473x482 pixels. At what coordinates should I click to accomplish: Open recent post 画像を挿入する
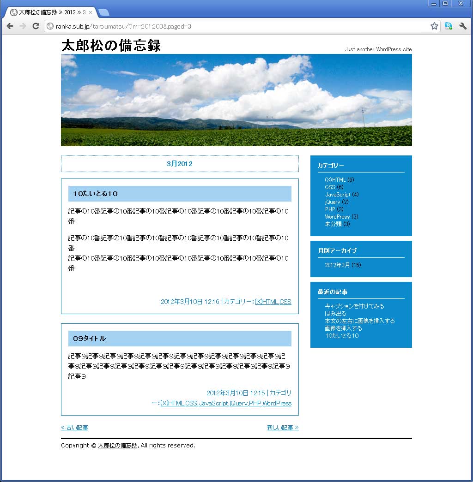coord(343,328)
